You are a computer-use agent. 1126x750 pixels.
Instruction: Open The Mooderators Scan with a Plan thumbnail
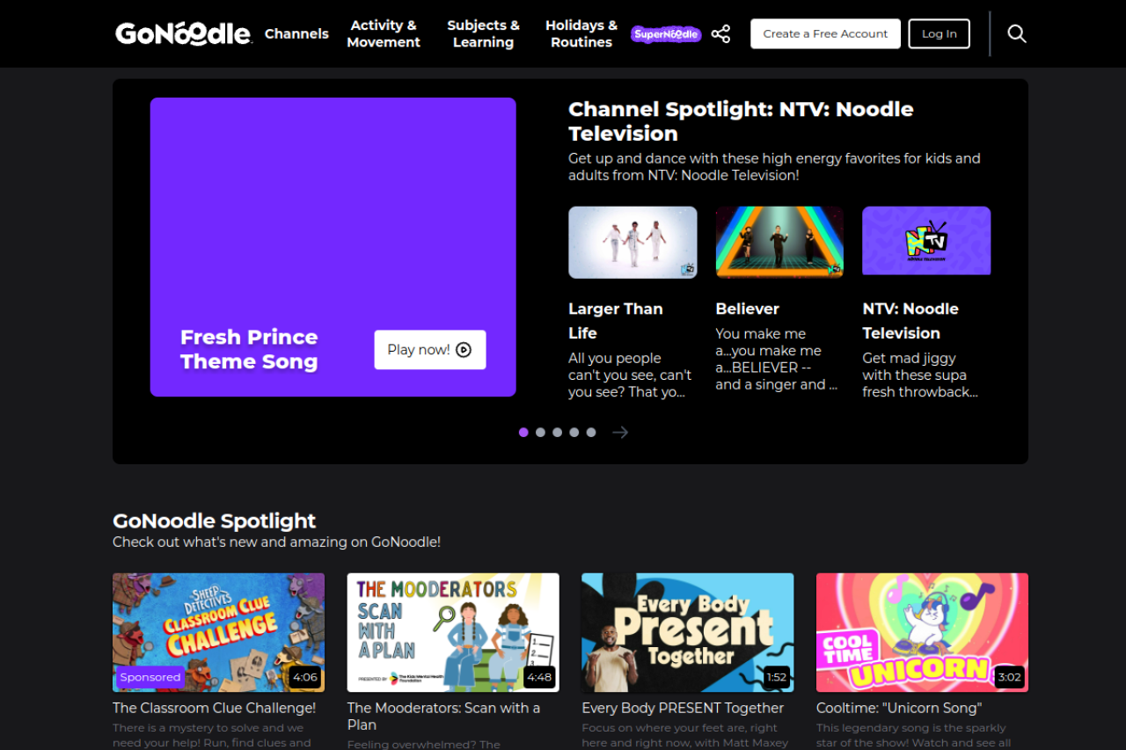pos(453,633)
